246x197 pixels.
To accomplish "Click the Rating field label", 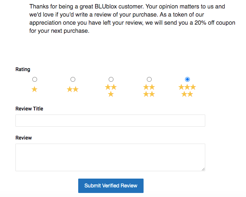I will coord(23,69).
